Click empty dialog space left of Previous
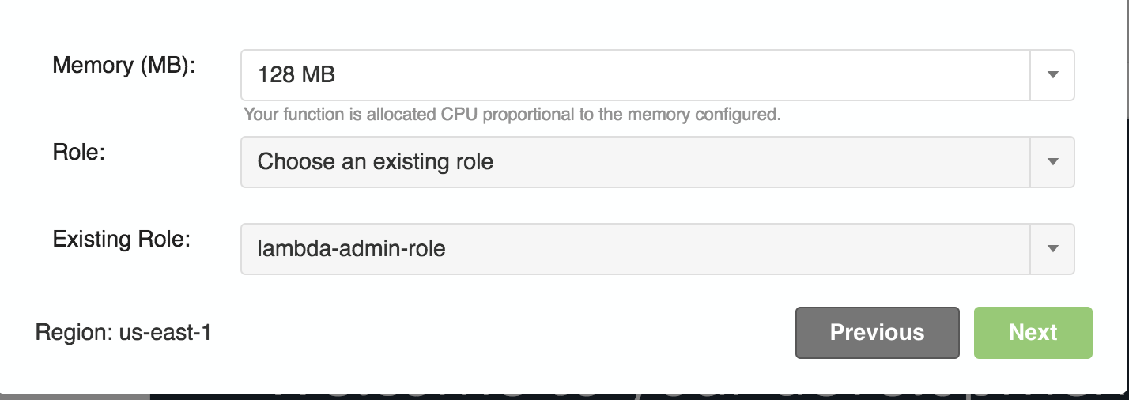This screenshot has height=400, width=1129. [x=506, y=332]
